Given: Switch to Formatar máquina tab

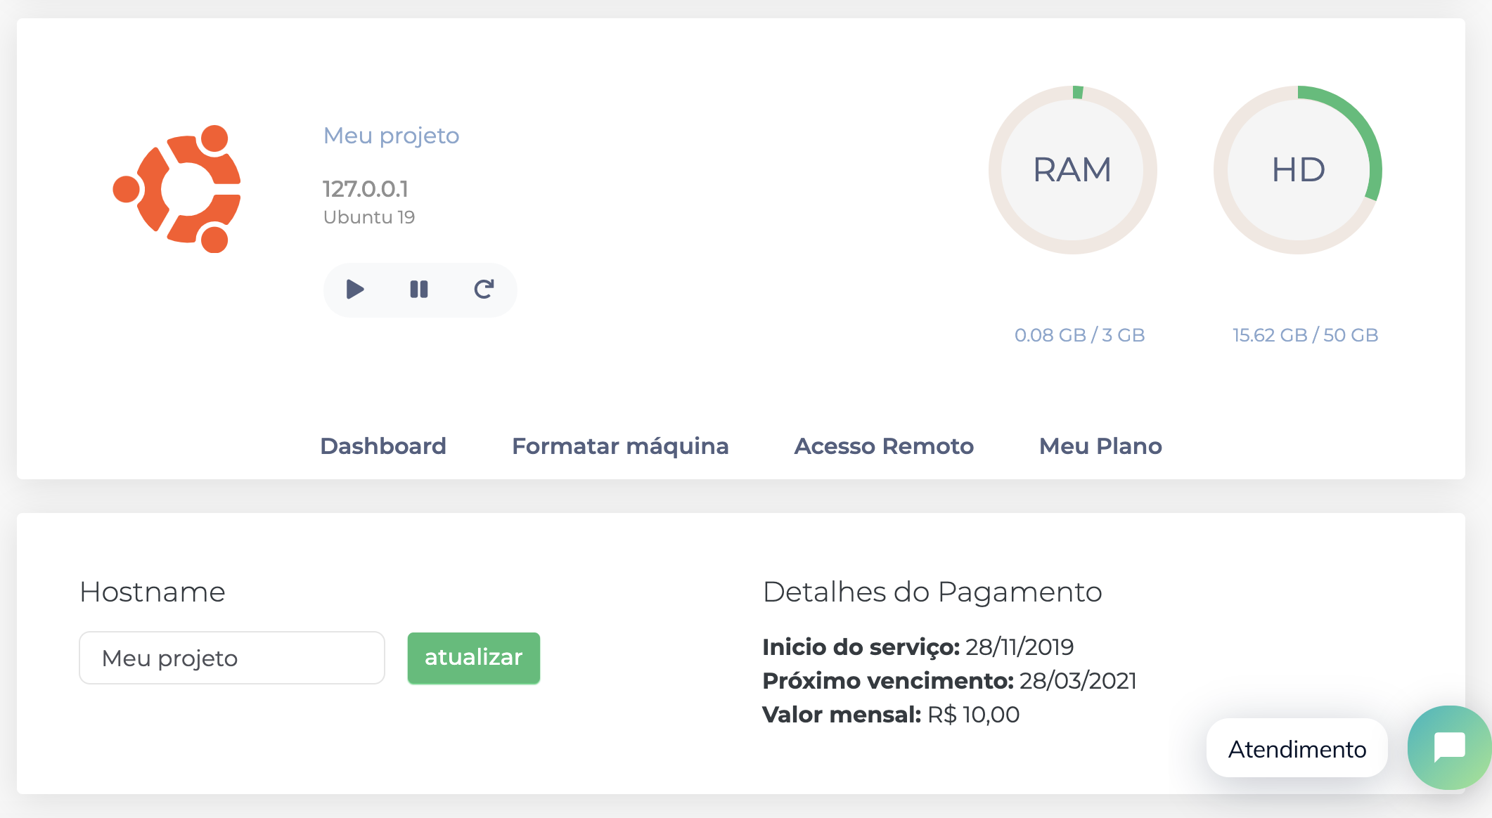Looking at the screenshot, I should pos(620,446).
